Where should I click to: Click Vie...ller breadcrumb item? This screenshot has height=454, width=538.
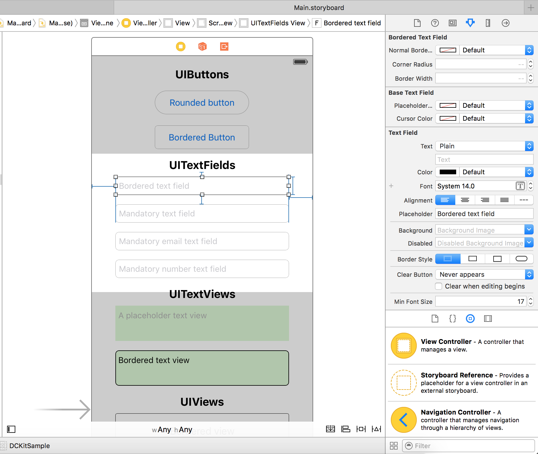point(140,23)
